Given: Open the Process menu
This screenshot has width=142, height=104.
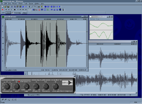Looking at the screenshot, I should click(x=15, y=3).
